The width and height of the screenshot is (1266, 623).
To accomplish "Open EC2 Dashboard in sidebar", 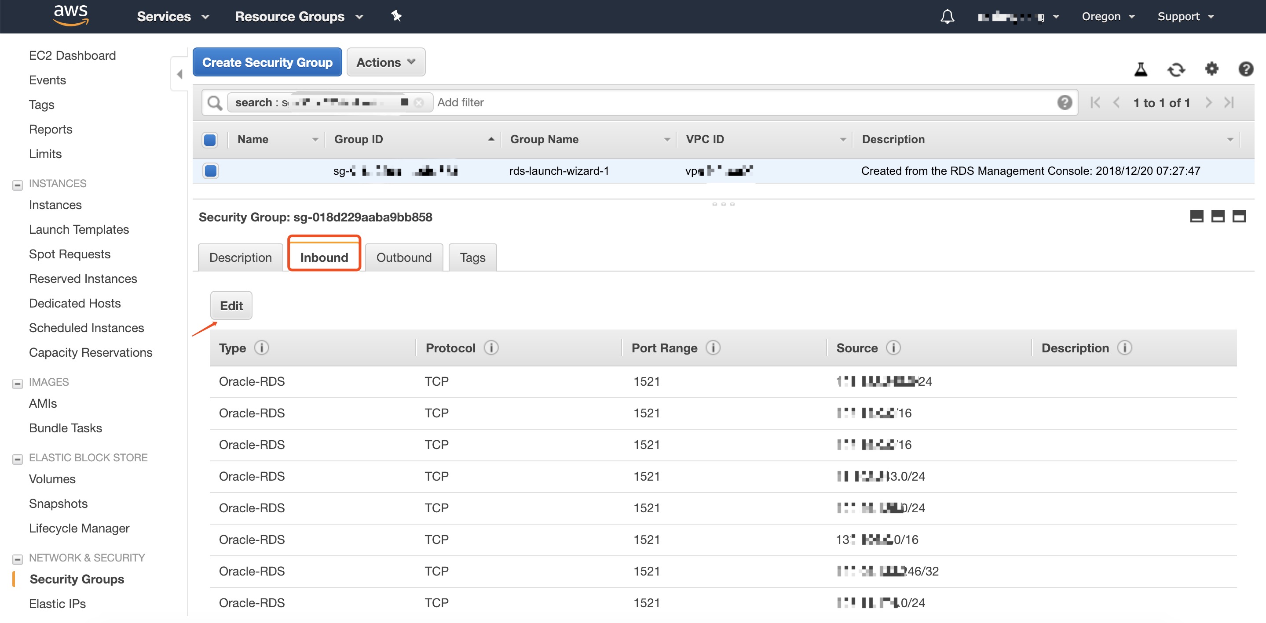I will [x=72, y=55].
